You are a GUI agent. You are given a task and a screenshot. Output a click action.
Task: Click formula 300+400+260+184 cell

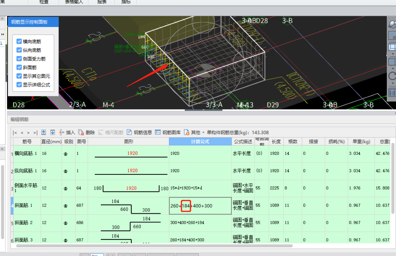tap(200, 223)
